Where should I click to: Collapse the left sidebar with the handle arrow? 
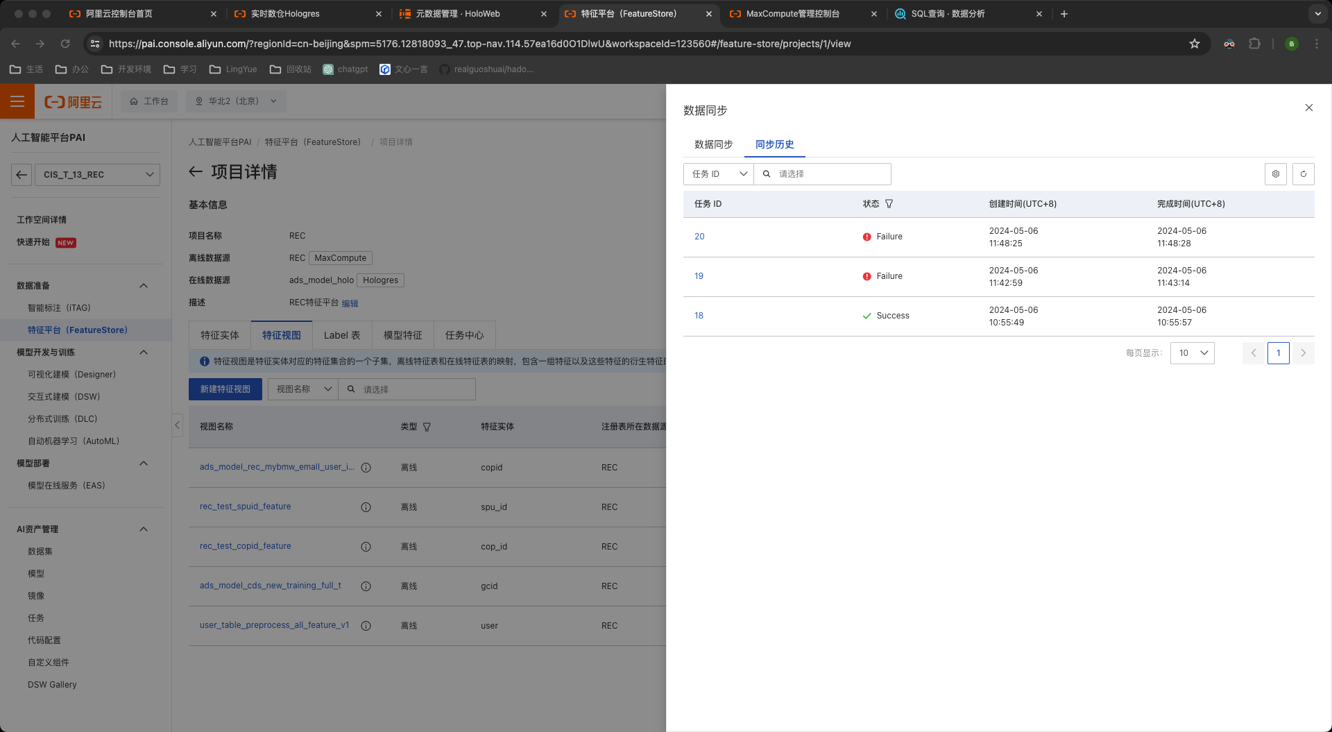click(177, 425)
